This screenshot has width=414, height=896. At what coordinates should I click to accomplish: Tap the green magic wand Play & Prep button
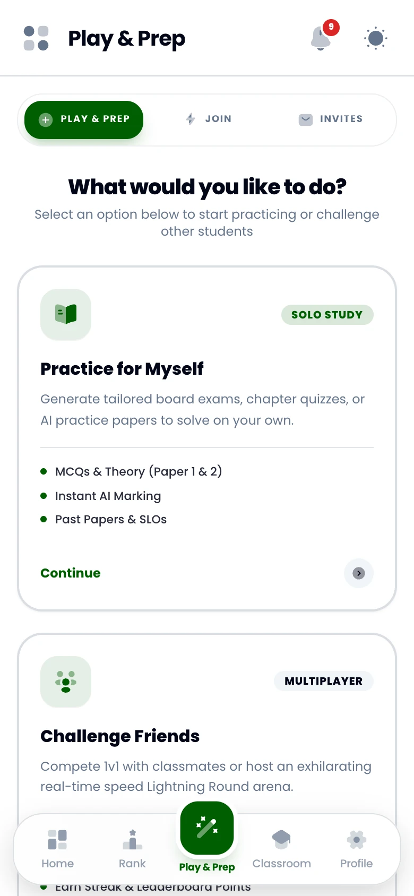tap(207, 828)
